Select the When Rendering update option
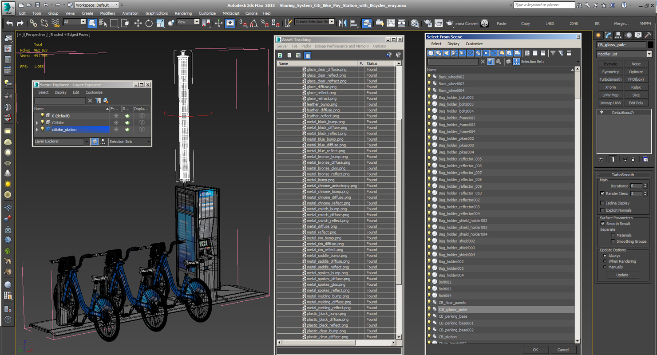This screenshot has height=355, width=657. pos(605,261)
